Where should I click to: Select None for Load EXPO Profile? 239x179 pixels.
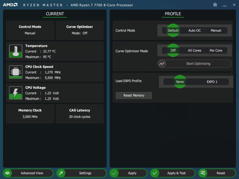point(180,82)
